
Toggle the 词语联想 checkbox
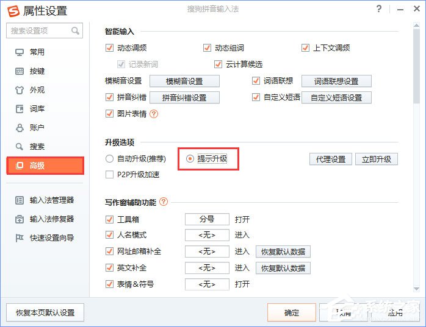click(x=256, y=81)
